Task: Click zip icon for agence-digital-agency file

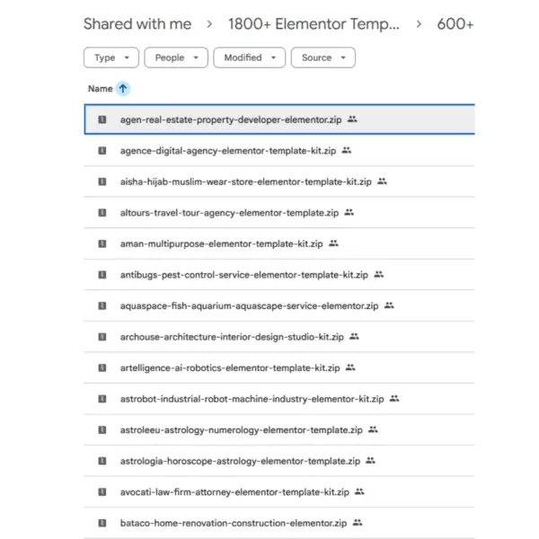Action: click(102, 151)
